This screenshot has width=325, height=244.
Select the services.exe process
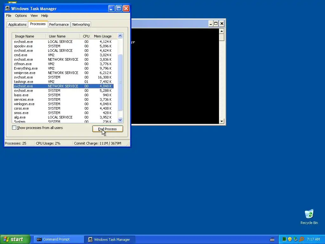63,99
